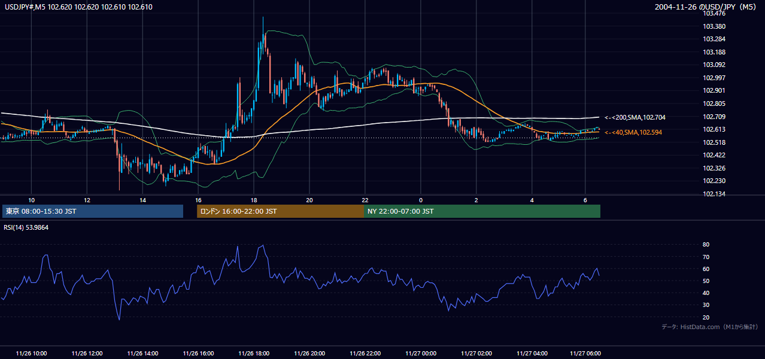
Task: Click hour label 14 under the price chart
Action: click(142, 200)
